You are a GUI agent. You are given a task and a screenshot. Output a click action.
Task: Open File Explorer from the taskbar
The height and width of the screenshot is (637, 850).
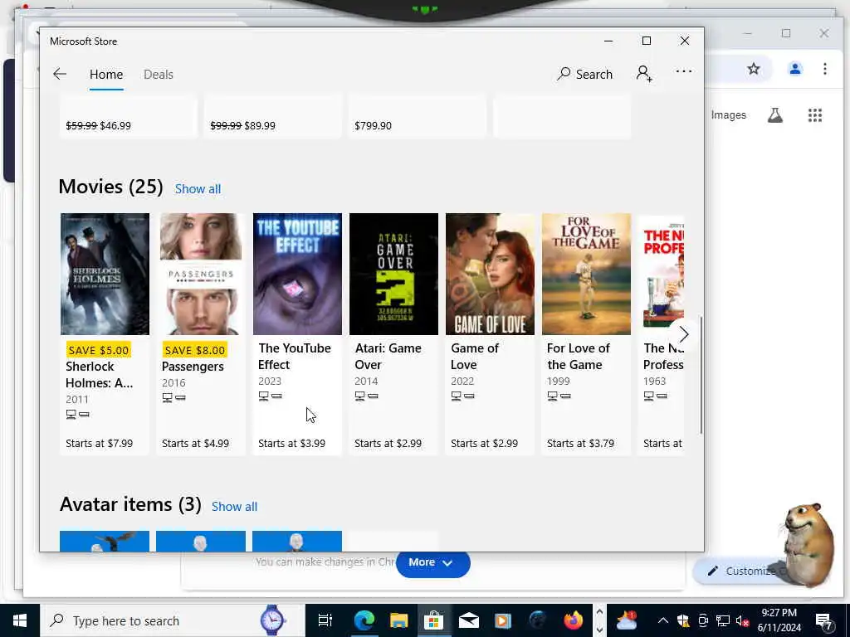(x=399, y=620)
